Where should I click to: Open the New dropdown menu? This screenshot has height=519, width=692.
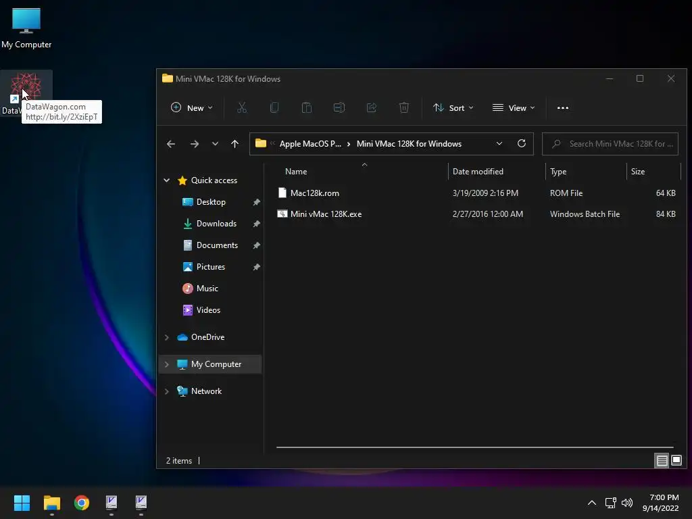coord(191,107)
